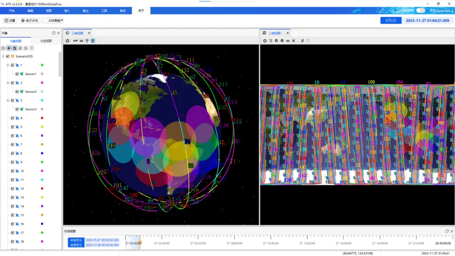Uncheck the Sensor1 checkbox
The height and width of the screenshot is (256, 455).
tap(17, 74)
